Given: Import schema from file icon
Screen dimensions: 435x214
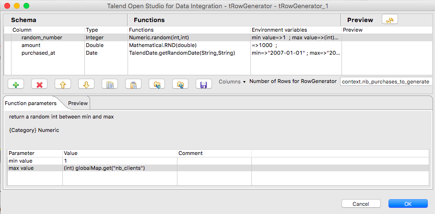Looking at the screenshot, I should (x=157, y=84).
